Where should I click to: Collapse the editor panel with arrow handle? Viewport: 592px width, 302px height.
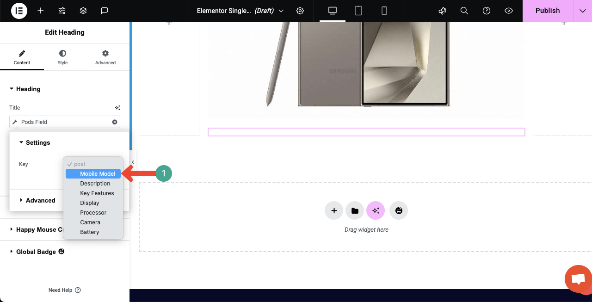(x=133, y=162)
